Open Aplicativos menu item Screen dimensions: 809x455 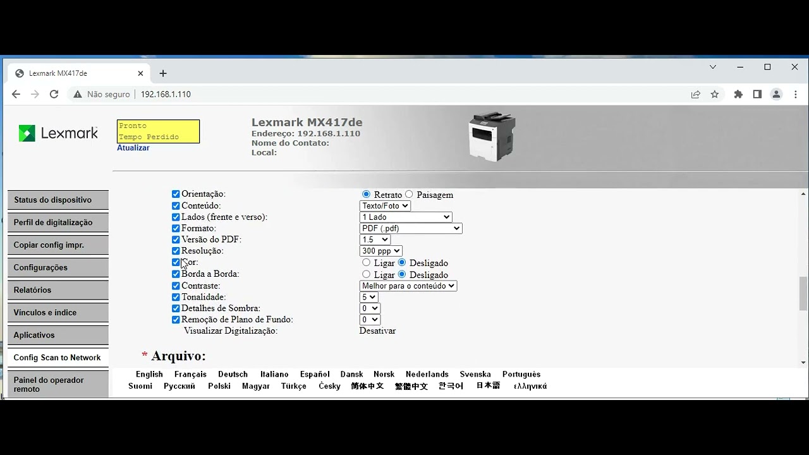point(58,335)
